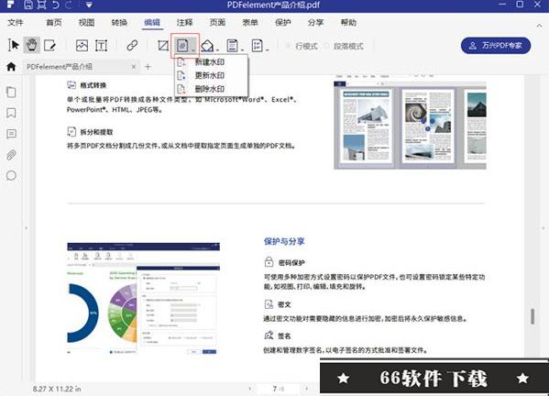Open the bookmarks side panel
Image resolution: width=549 pixels, height=396 pixels.
pos(11,113)
